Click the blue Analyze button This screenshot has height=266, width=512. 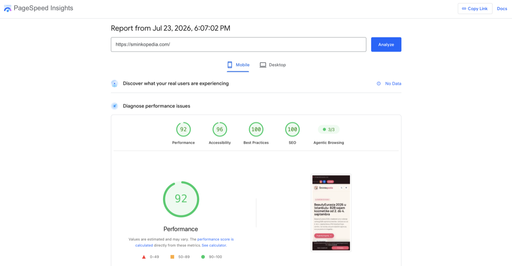click(x=386, y=44)
